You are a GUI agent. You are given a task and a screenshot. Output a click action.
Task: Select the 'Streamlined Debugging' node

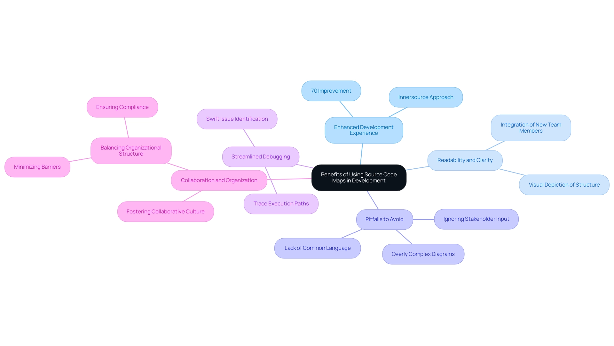(x=261, y=156)
